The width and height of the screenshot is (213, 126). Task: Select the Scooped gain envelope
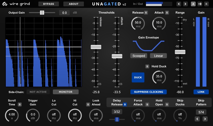point(139,56)
